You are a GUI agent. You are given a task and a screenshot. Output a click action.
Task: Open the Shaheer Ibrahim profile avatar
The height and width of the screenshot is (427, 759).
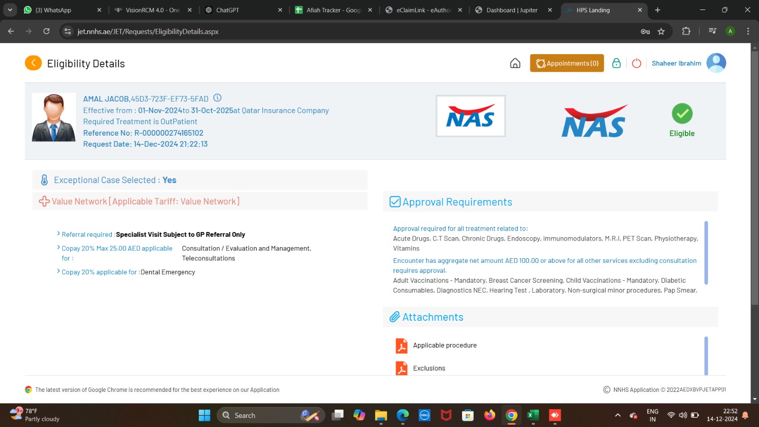tap(716, 63)
